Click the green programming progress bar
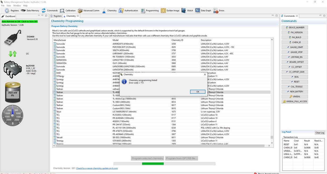The image size is (327, 174). pos(153,164)
